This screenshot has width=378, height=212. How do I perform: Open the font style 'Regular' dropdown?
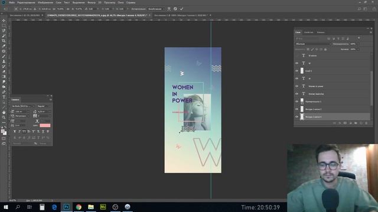44,106
